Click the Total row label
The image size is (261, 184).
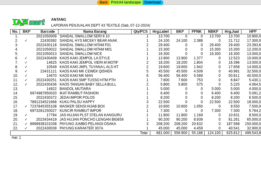point(144,133)
